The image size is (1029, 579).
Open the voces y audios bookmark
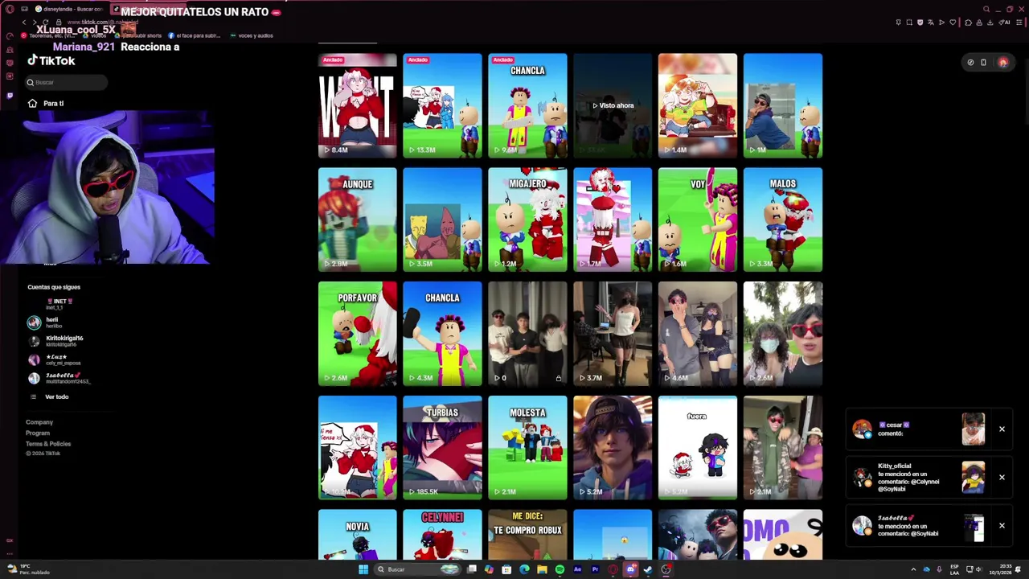point(252,35)
